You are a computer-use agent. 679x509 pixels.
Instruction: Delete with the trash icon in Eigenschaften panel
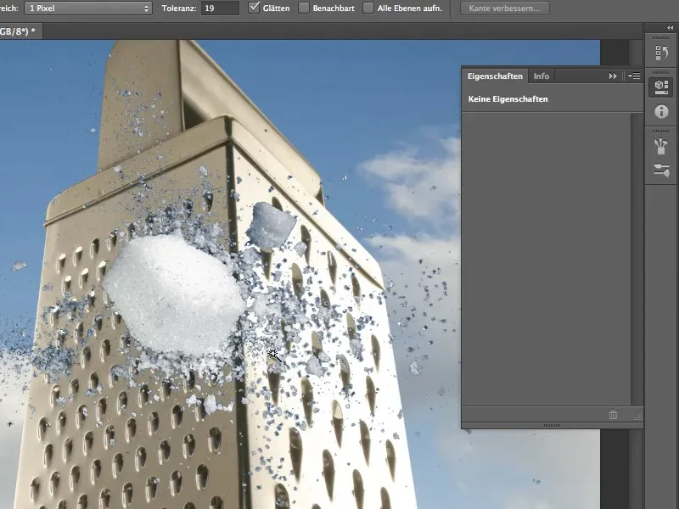click(613, 415)
